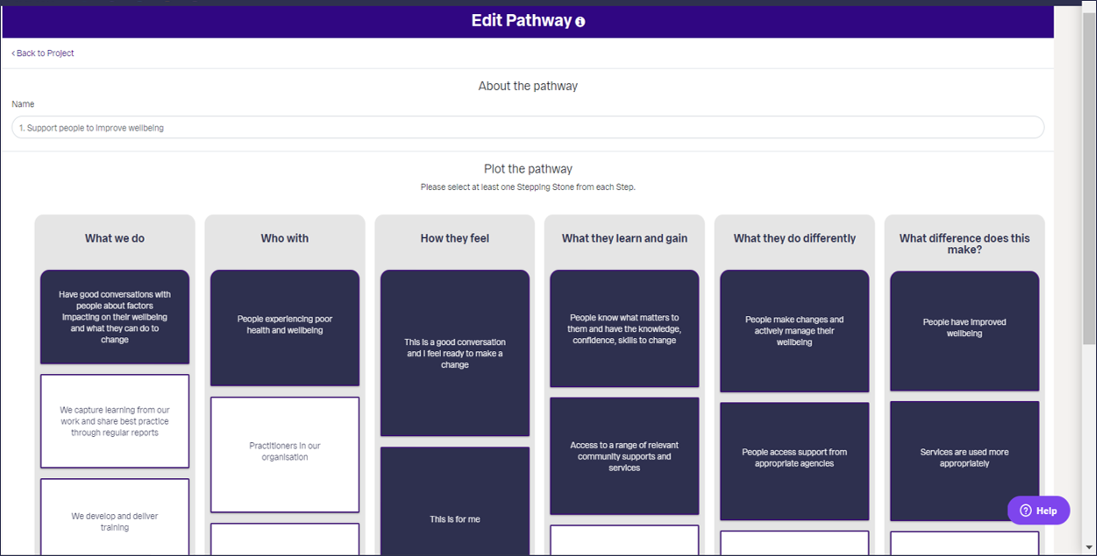The width and height of the screenshot is (1103, 556).
Task: Toggle 'Access to a range of relevant community supports' card
Action: (624, 456)
